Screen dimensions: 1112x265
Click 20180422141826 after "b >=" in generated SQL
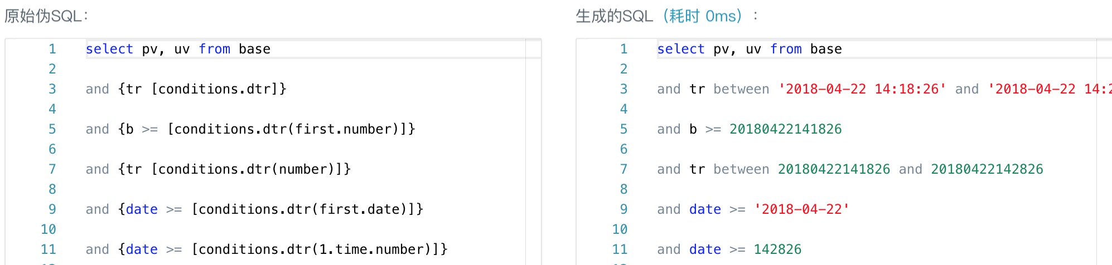[785, 129]
